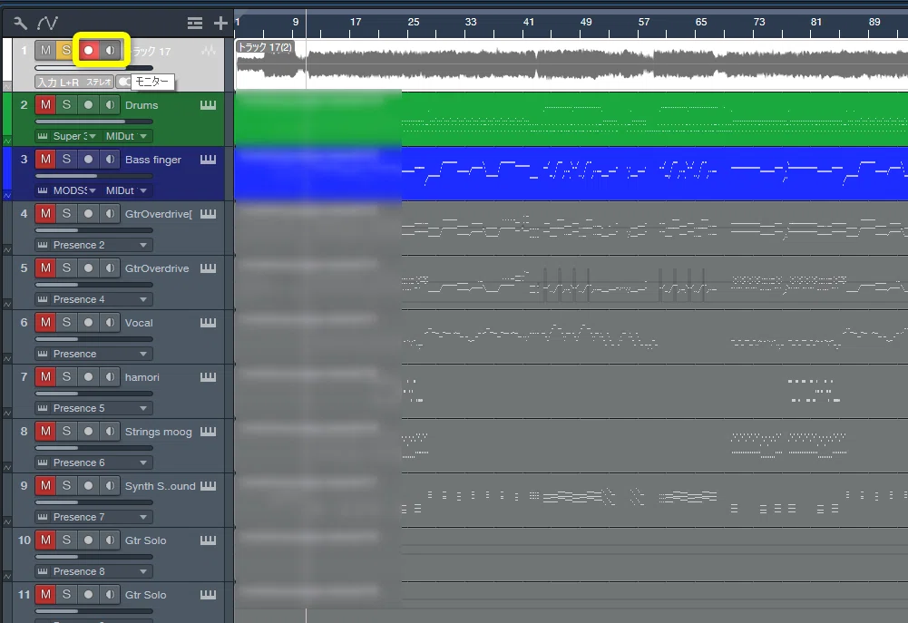The image size is (908, 623).
Task: Click the ステレオ channel mode button
Action: click(99, 83)
